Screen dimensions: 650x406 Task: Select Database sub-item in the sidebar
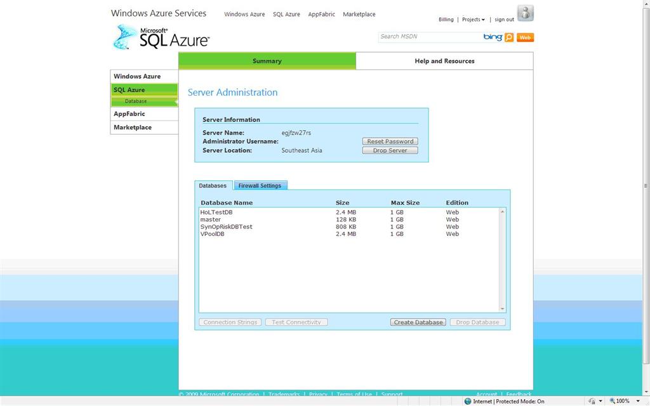coord(144,101)
